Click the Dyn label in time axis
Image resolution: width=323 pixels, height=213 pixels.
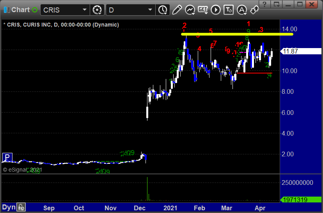pos(9,207)
